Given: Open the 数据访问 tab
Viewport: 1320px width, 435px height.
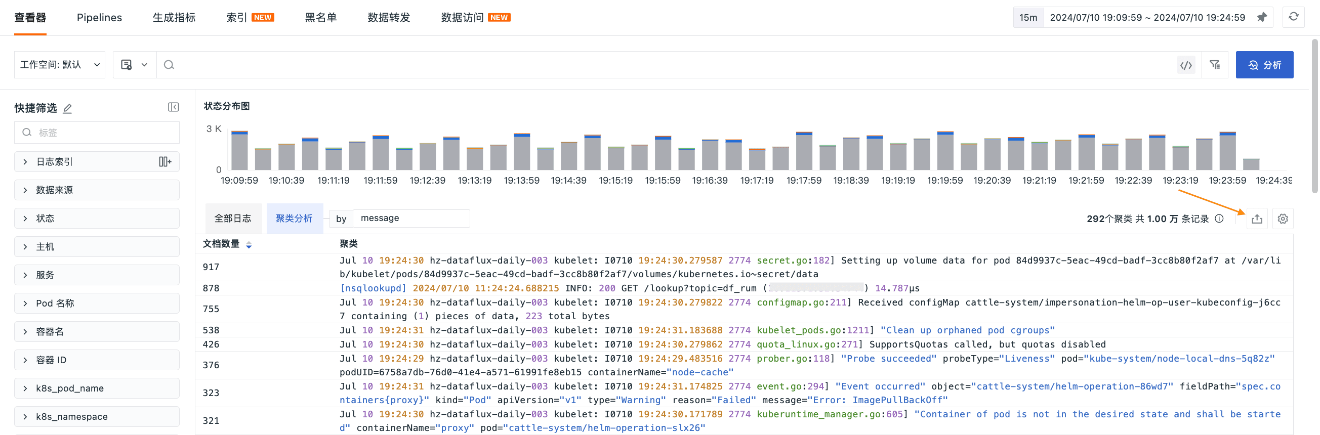Looking at the screenshot, I should click(x=476, y=17).
